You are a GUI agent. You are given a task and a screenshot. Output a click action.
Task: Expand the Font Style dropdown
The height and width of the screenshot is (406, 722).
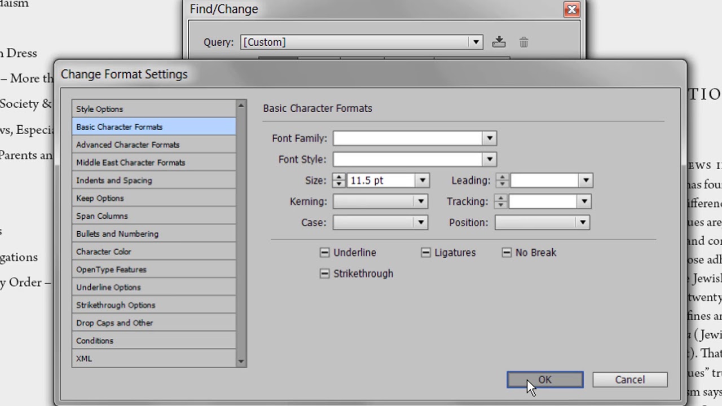point(489,160)
